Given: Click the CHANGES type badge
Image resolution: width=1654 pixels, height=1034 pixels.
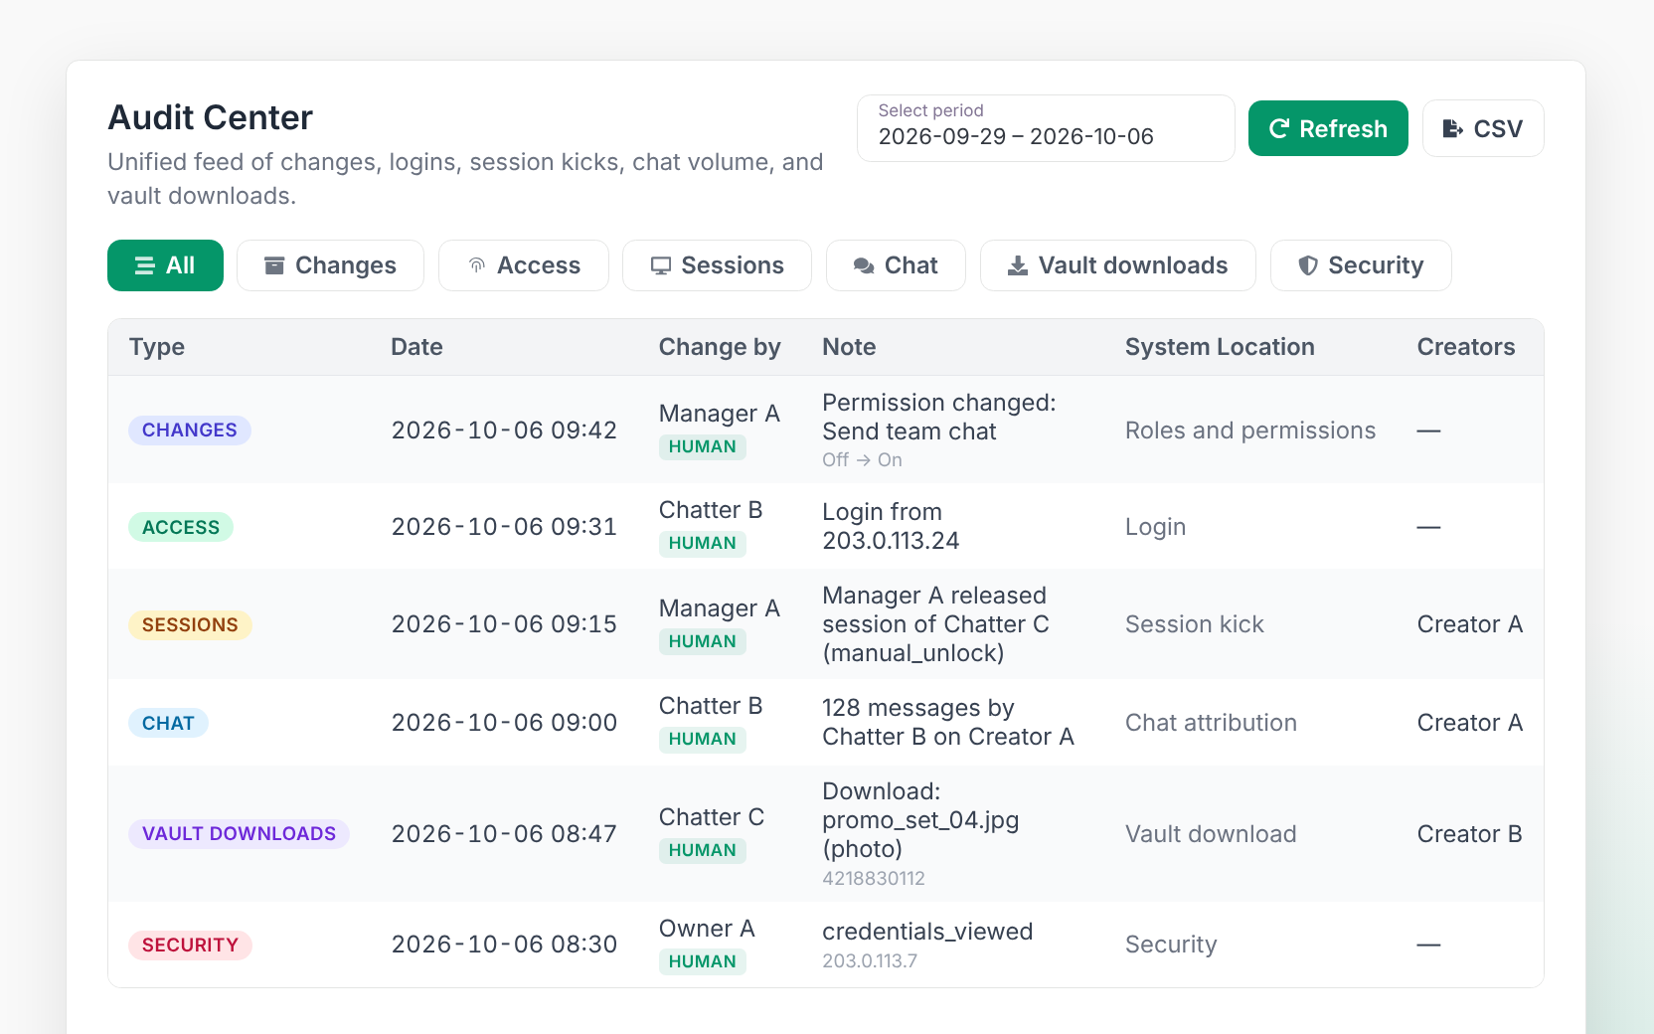Looking at the screenshot, I should click(x=190, y=430).
